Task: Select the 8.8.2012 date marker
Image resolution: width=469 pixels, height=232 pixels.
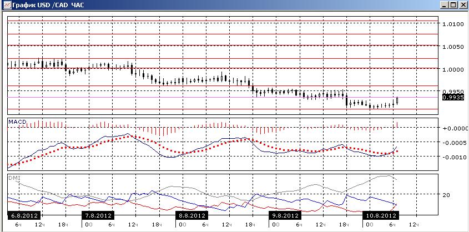Action: point(191,215)
